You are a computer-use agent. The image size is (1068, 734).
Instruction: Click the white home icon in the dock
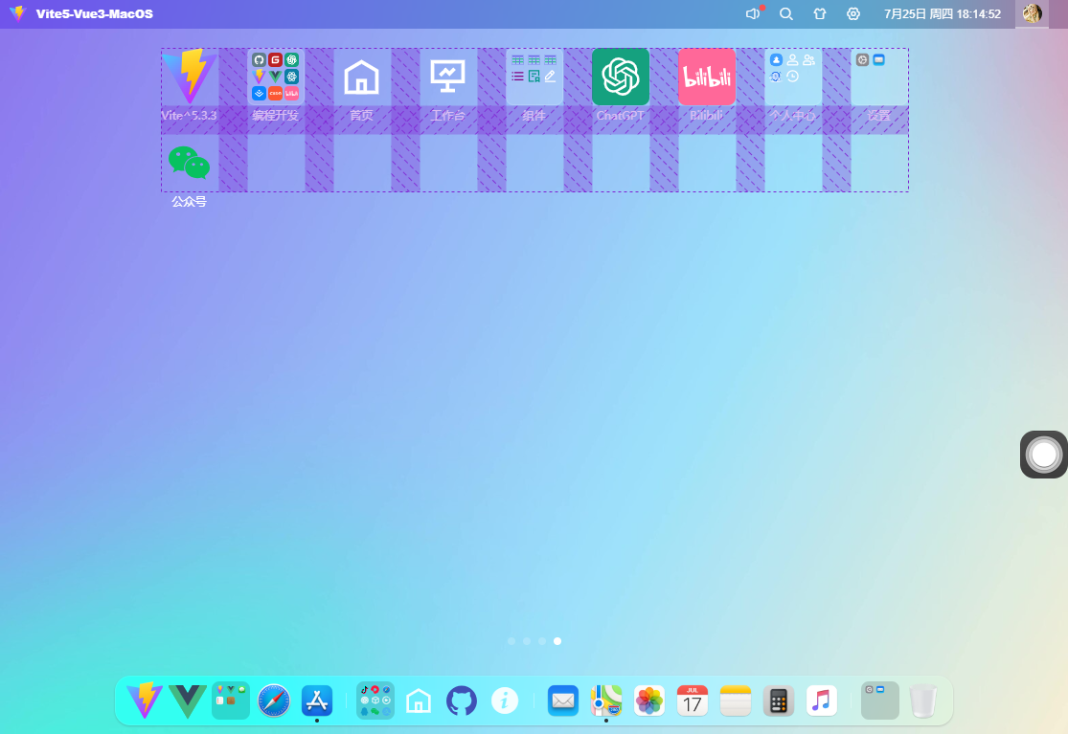419,701
